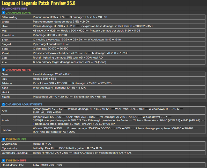Click Yuumi's 'E shield: 80-180 → 65-165'

point(90,97)
